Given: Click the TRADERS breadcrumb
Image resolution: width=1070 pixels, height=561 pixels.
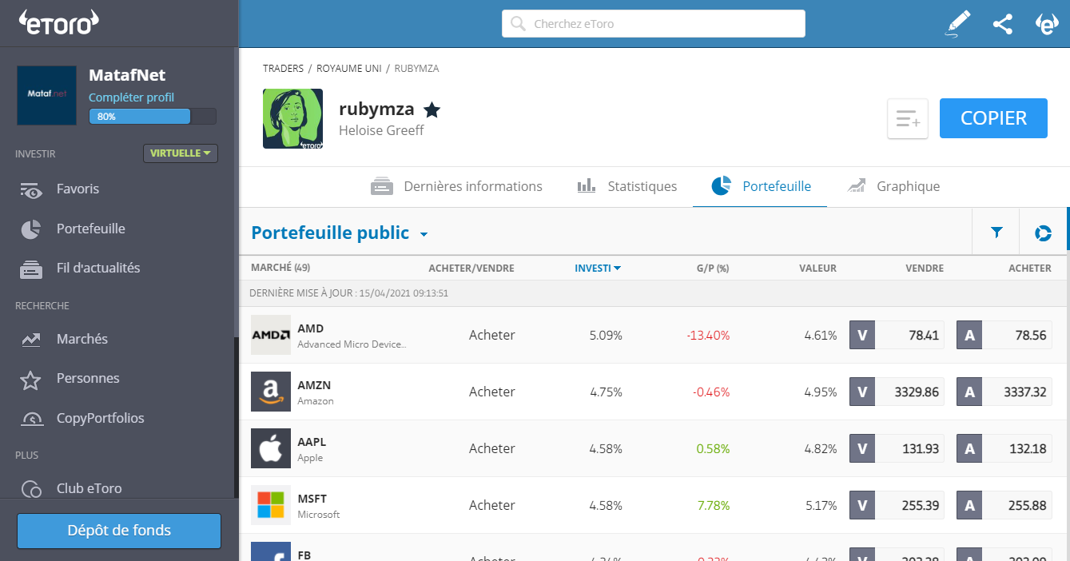Looking at the screenshot, I should click(284, 69).
